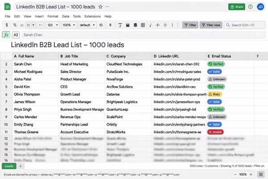Viewport: 268px width, 179px height.
Task: Open link linkedin.com/in/davidkim-ceo
Action: [x=175, y=87]
